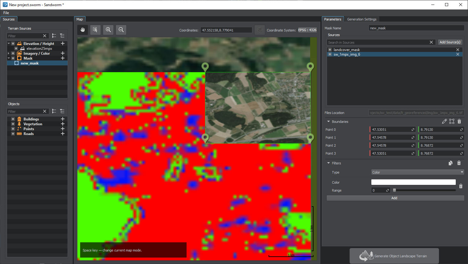Screen dimensions: 468x264
Task: Click the Add Source(s) button
Action: tap(450, 42)
